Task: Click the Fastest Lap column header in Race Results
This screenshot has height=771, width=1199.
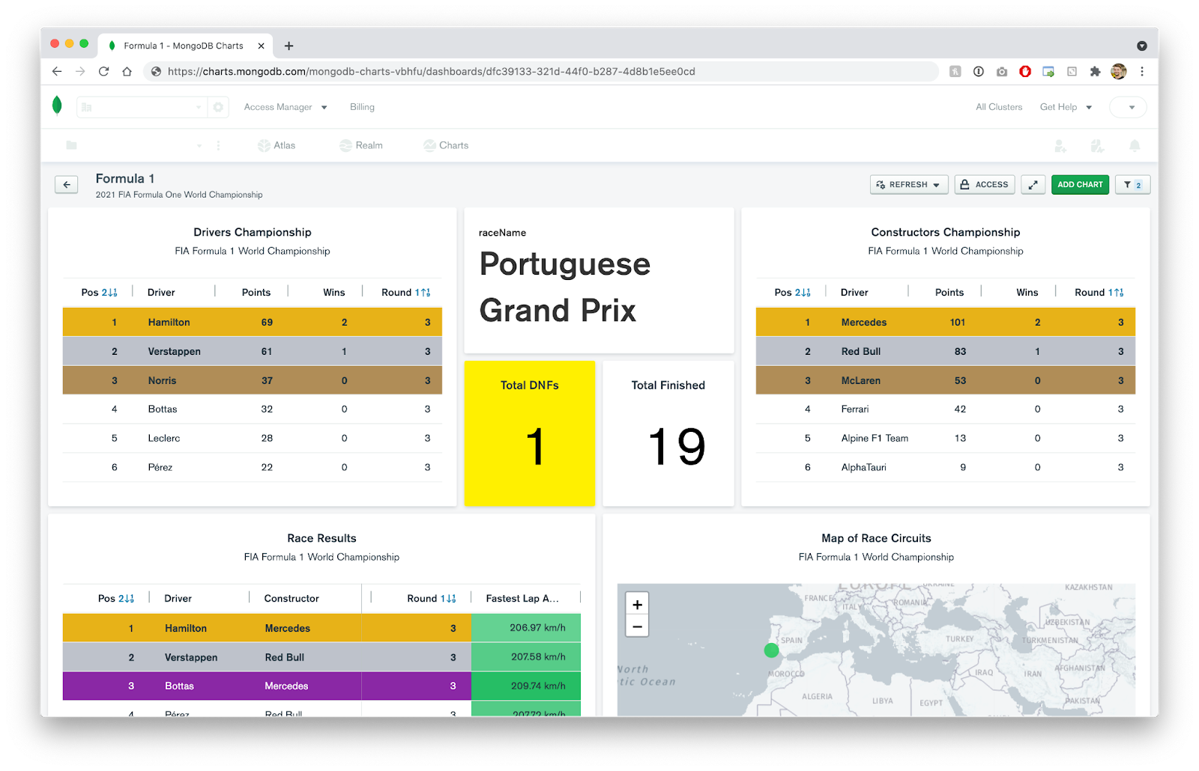Action: (522, 598)
